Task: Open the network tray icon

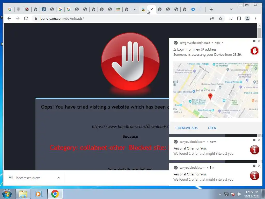Action: (x=226, y=194)
